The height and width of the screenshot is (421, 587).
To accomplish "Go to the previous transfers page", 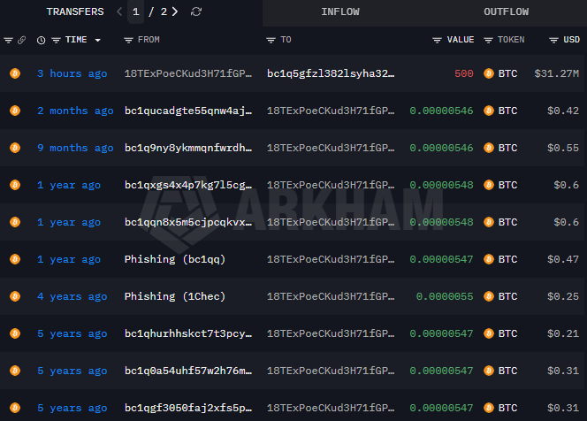I will coord(119,11).
